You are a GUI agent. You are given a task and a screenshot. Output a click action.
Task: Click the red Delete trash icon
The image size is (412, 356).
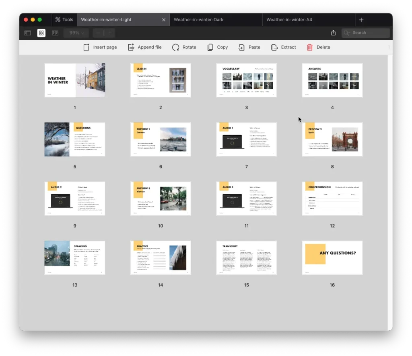pos(310,47)
